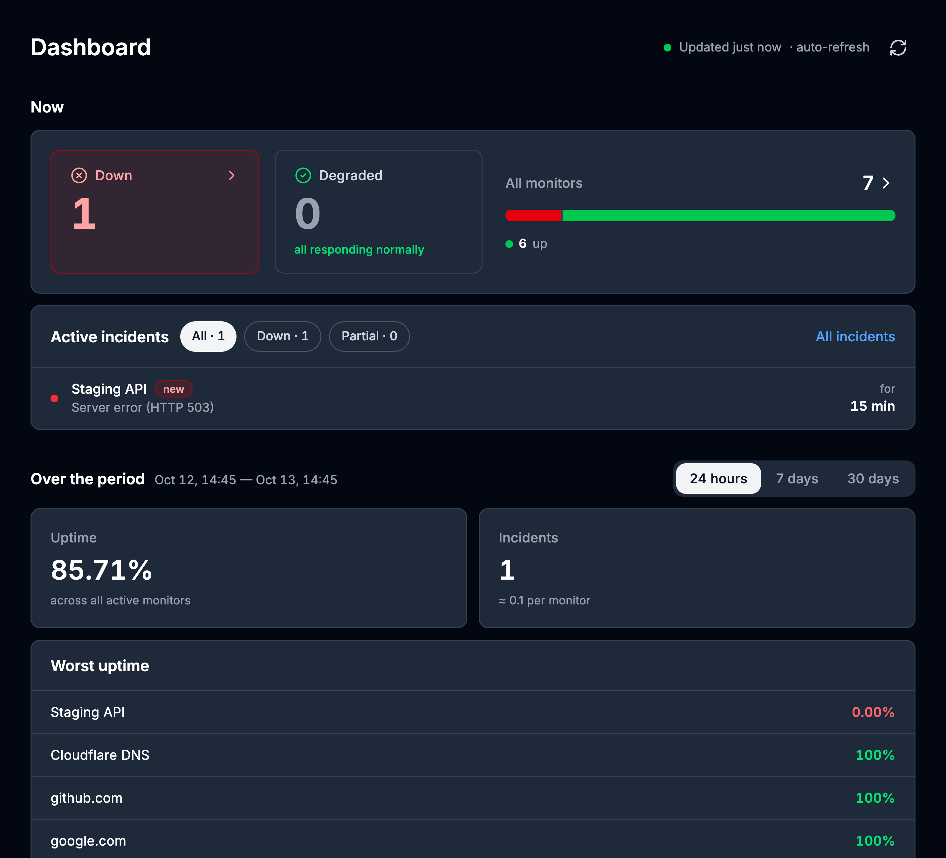Viewport: 946px width, 858px height.
Task: Open the Incidents count card
Action: point(697,568)
